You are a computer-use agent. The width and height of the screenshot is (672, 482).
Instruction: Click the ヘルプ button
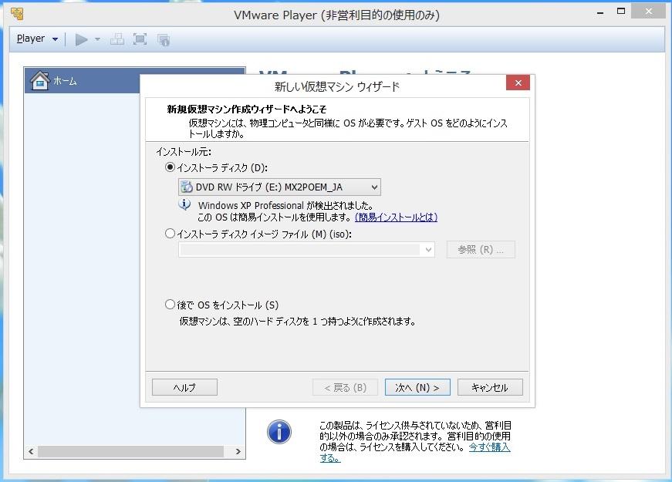(184, 387)
